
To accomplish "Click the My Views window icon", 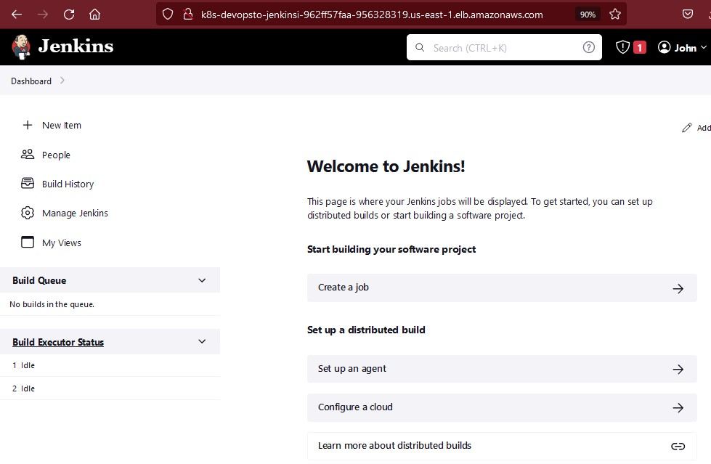I will (x=28, y=243).
